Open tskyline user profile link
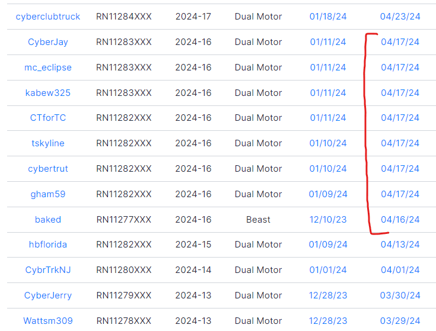 pyautogui.click(x=48, y=143)
